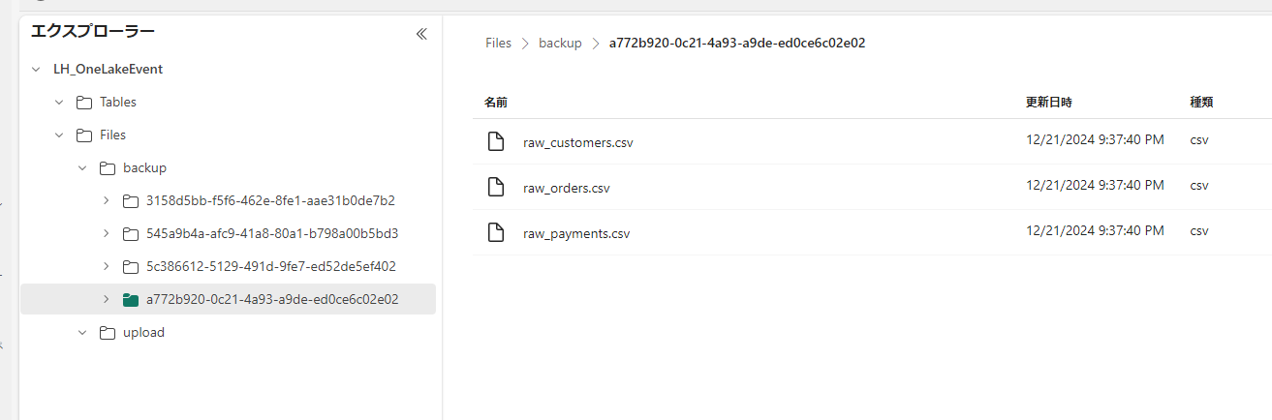Expand folder a772b920-0c21-4a93-a9de-ed0ce6c02e02 in tree
Screen dimensions: 1272x420
click(106, 300)
